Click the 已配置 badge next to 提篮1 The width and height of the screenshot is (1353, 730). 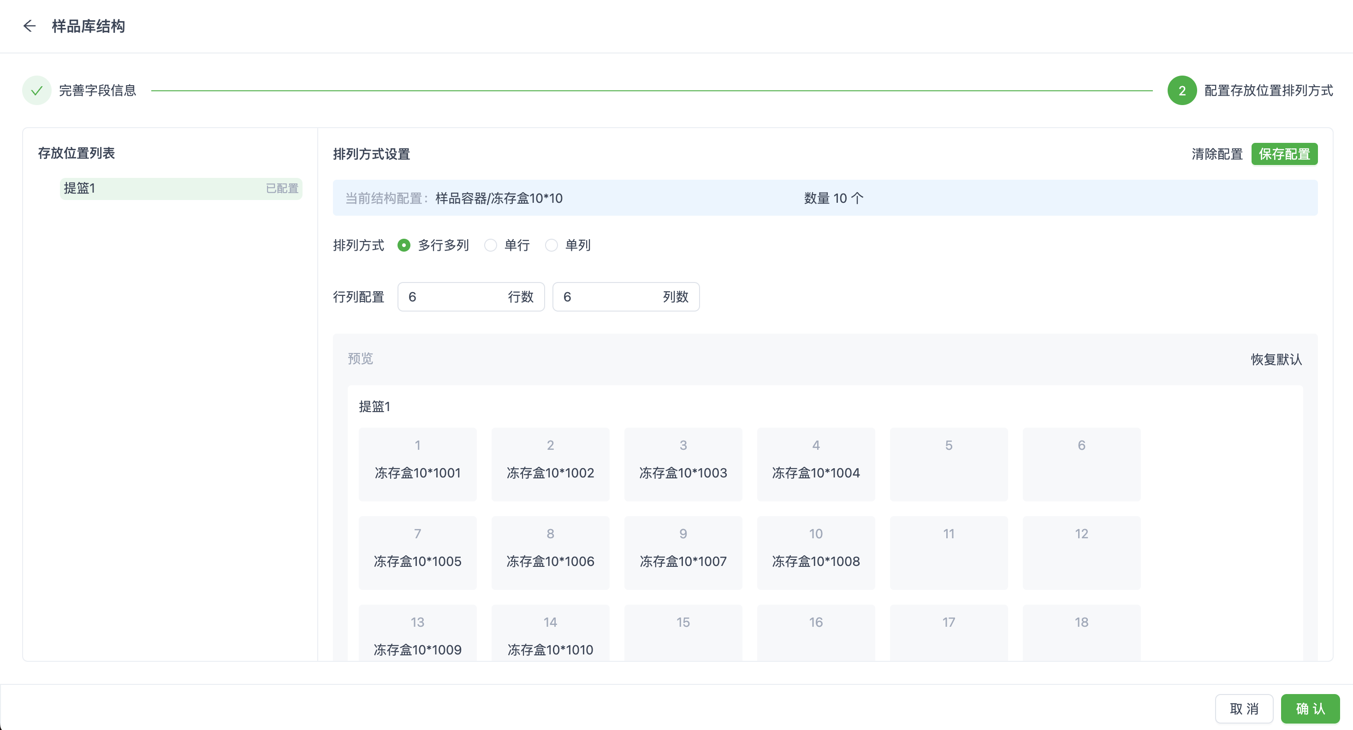click(281, 188)
